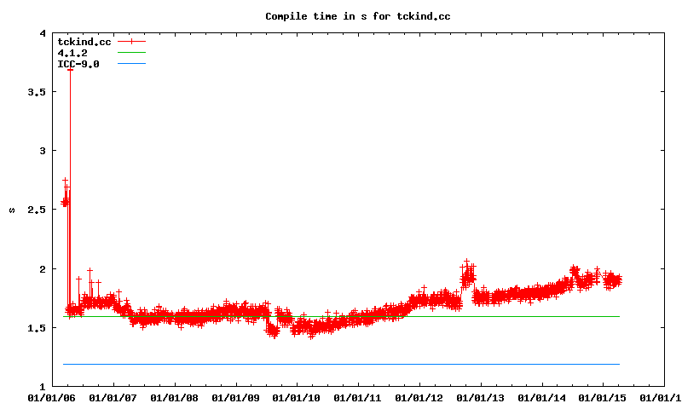Select the 01/01/12 x-axis date label
The image size is (682, 409).
point(419,397)
